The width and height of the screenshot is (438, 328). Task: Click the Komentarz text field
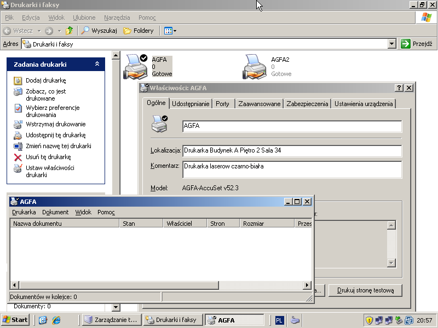[x=292, y=169]
